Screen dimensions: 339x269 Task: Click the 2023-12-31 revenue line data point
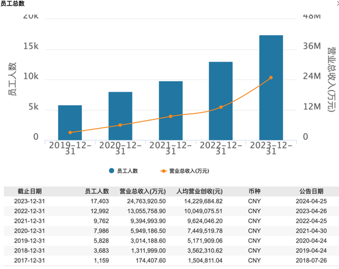(x=271, y=78)
